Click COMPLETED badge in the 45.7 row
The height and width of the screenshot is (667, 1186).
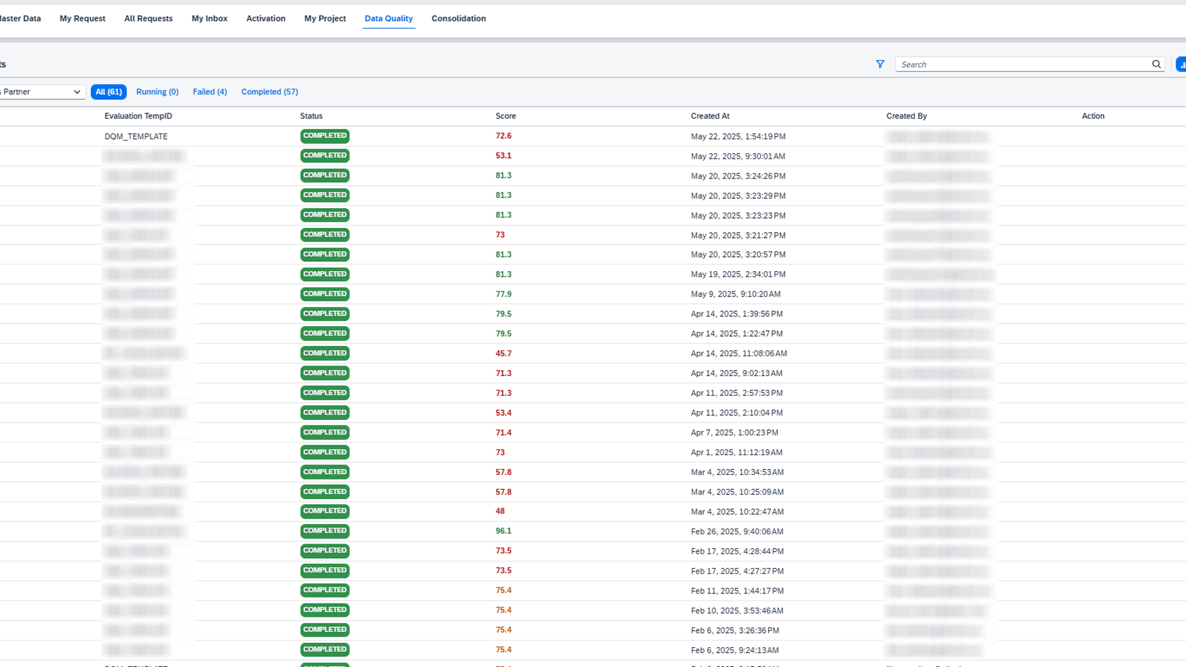(325, 353)
